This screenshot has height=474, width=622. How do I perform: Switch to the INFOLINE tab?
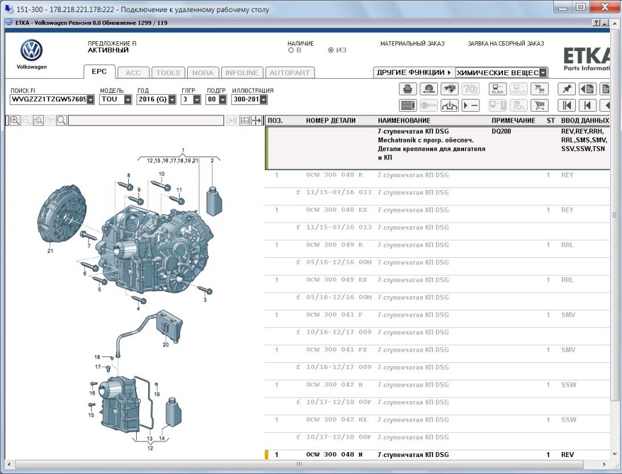[242, 73]
